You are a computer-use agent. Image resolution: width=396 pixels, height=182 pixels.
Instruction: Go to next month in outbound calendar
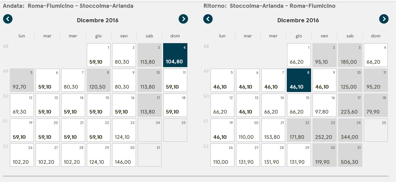(x=183, y=19)
